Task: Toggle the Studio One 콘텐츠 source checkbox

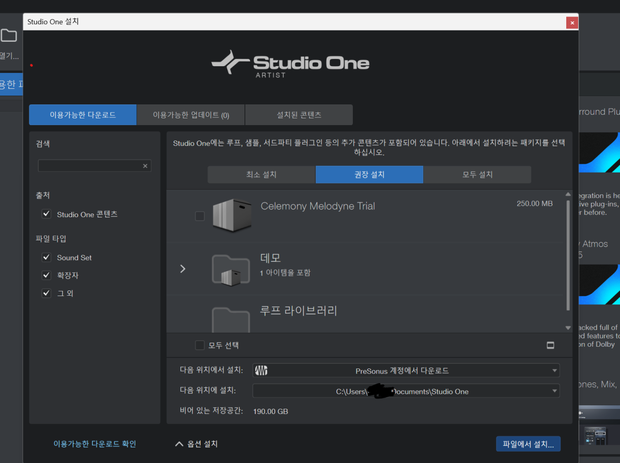Action: [47, 214]
